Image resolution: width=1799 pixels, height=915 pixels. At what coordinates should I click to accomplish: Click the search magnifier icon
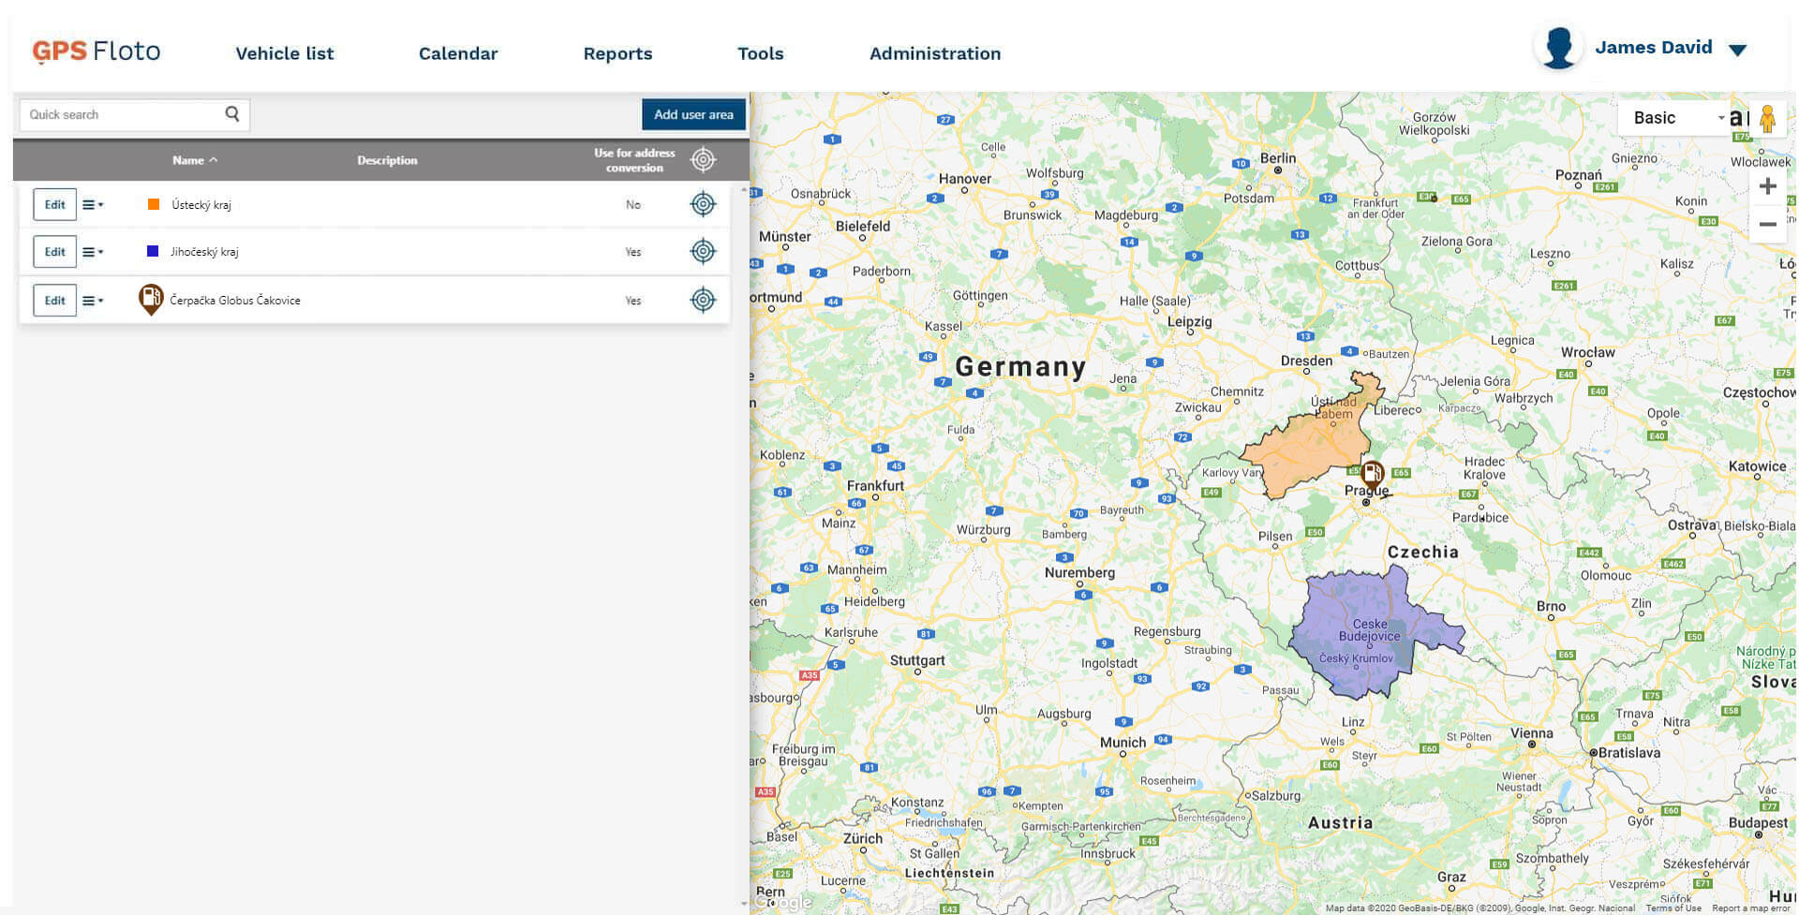click(x=232, y=114)
